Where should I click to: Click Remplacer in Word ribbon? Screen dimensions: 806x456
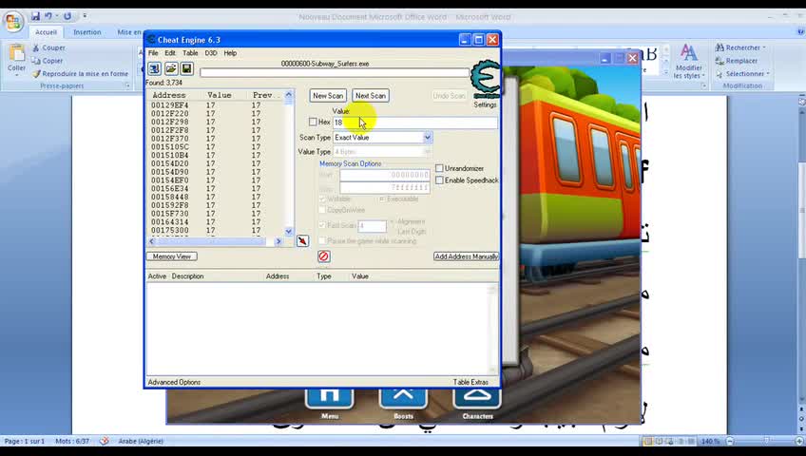point(737,61)
